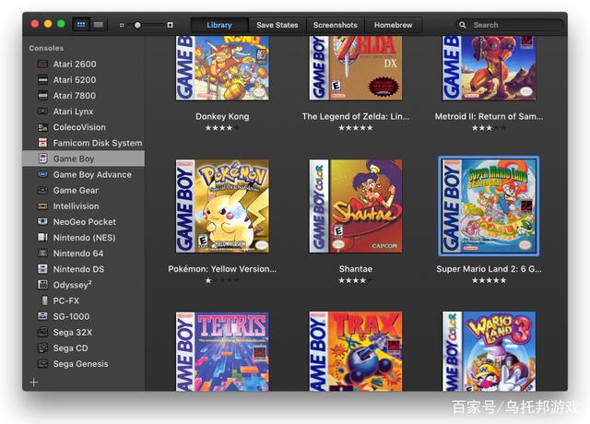
Task: Select the Famicom Disk System console icon
Action: (x=43, y=143)
